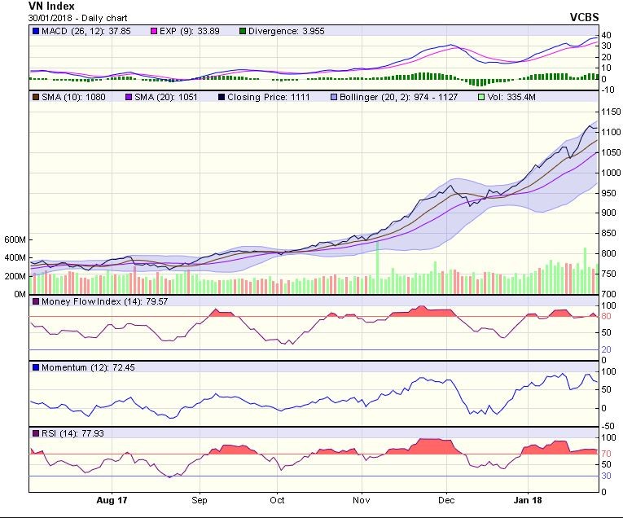Viewport: 623px width, 518px height.
Task: Click the light green Vol legend swatch
Action: [479, 97]
